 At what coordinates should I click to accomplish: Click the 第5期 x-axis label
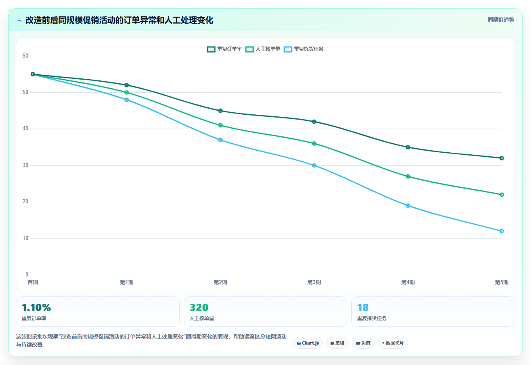pyautogui.click(x=501, y=282)
